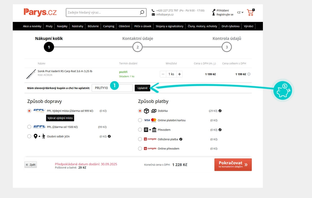Image resolution: width=312 pixels, height=198 pixels.
Task: Open the Camping menu category
Action: (109, 26)
